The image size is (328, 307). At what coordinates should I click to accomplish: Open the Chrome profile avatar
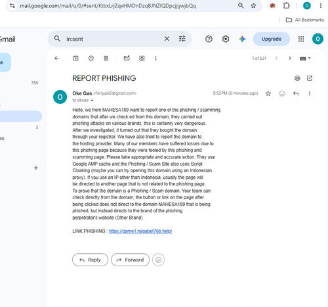[x=307, y=6]
